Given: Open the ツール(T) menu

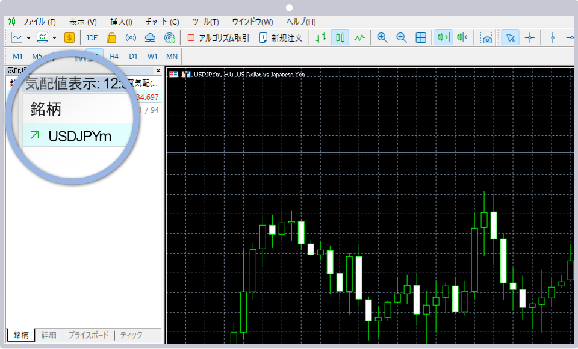Looking at the screenshot, I should [206, 22].
